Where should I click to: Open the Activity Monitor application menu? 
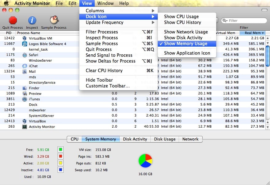tap(32, 3)
